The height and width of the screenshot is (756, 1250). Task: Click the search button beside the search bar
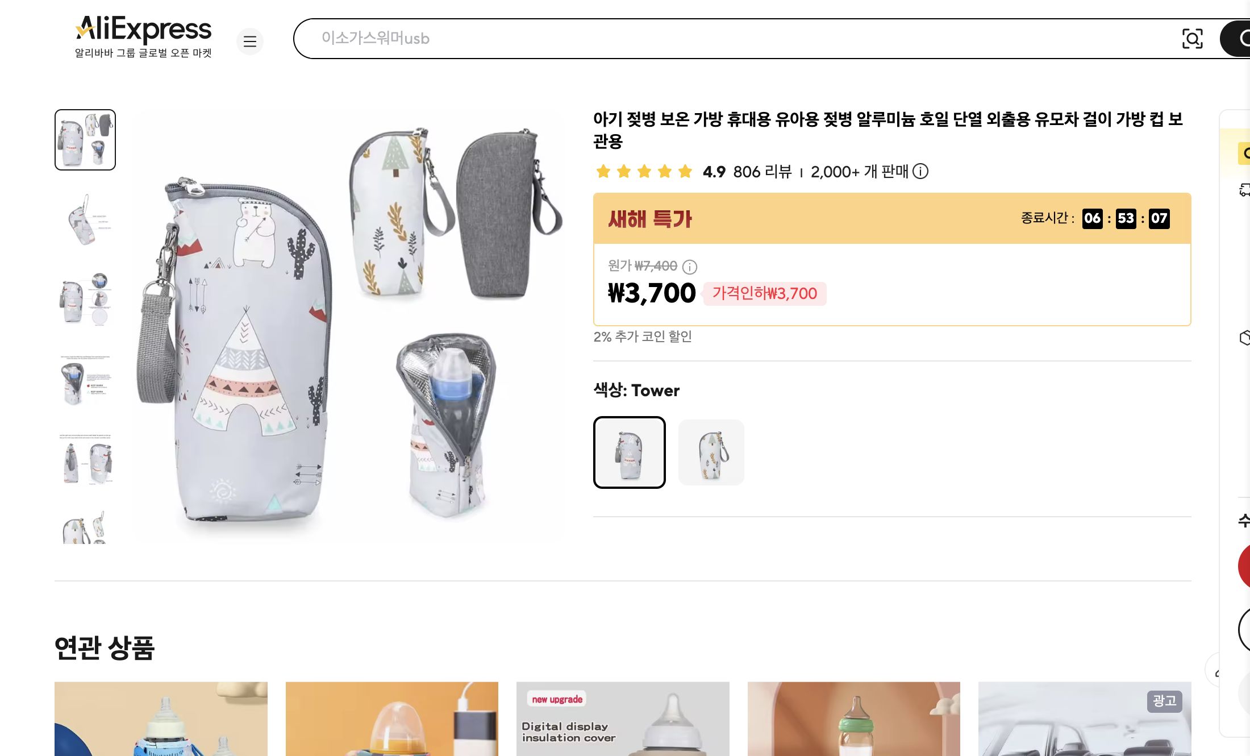click(x=1239, y=39)
